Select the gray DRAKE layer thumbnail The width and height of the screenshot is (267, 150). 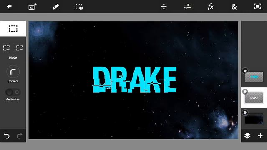[254, 98]
